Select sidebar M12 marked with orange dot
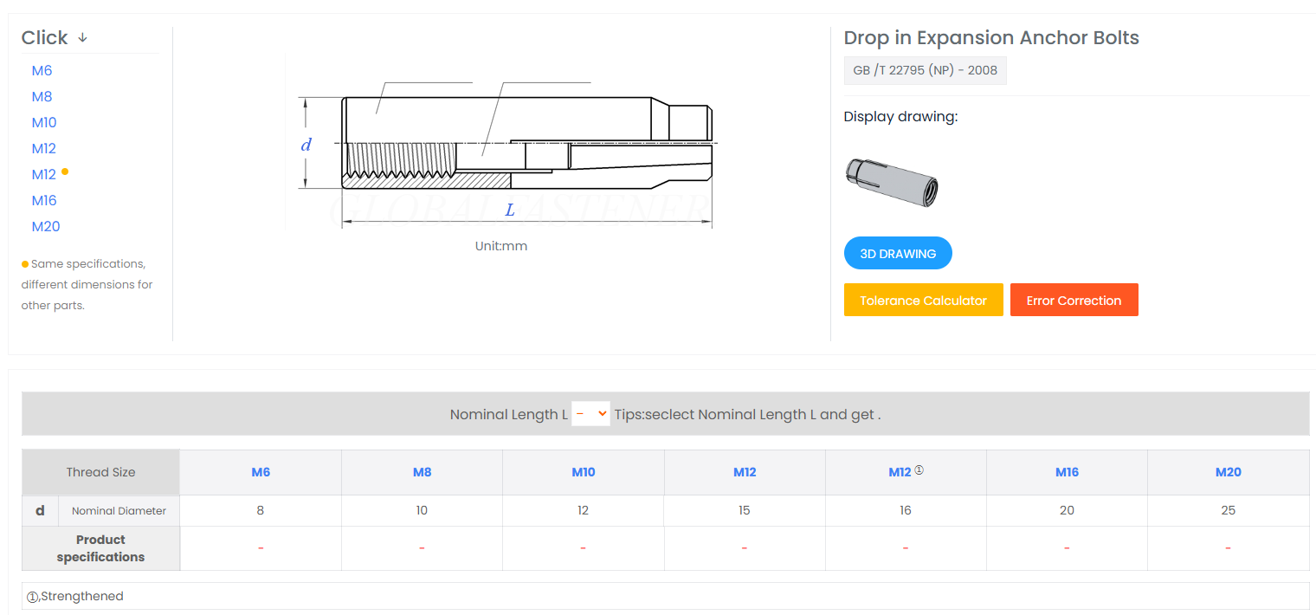The image size is (1316, 615). tap(44, 175)
